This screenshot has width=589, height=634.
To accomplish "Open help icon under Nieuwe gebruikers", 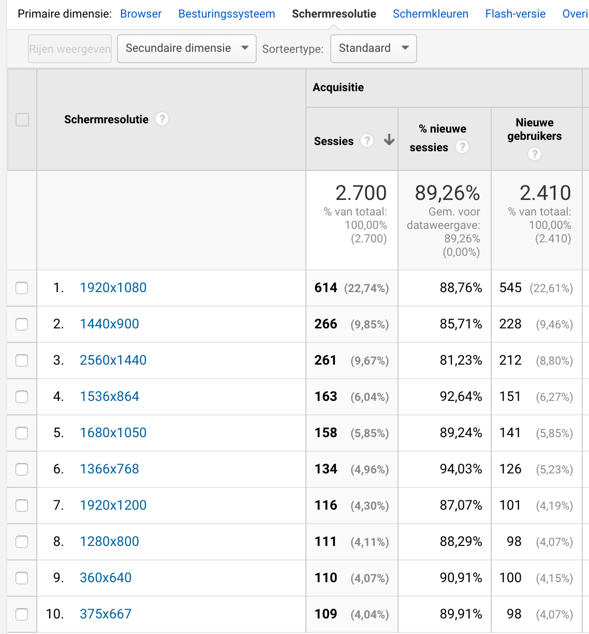I will tap(535, 154).
